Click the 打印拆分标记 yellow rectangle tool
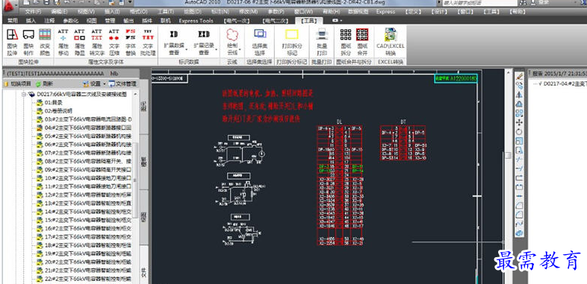This screenshot has height=284, width=587. (x=292, y=42)
